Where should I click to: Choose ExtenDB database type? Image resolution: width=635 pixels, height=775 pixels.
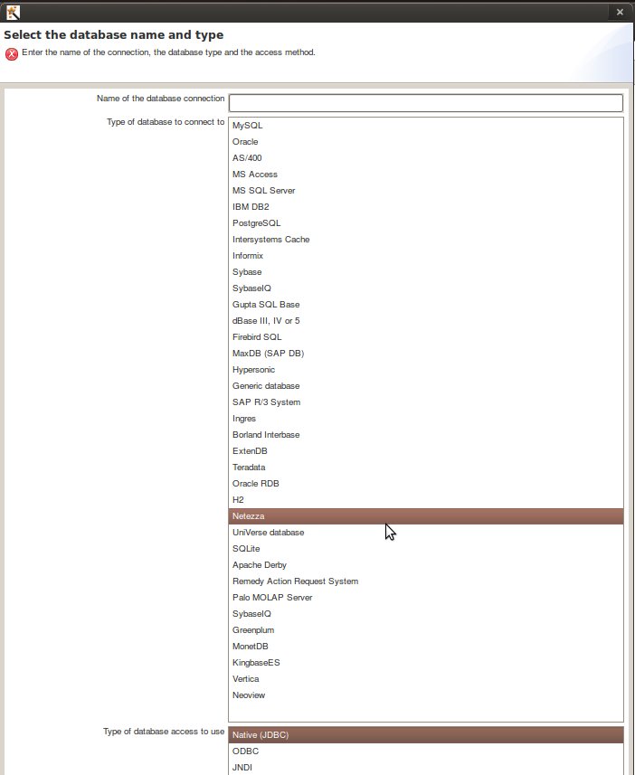pyautogui.click(x=426, y=452)
